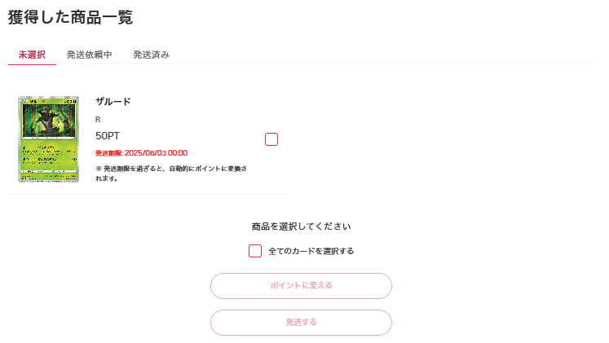Viewport: 609px width, 343px height.
Task: Click the ザルード card thumbnail image
Action: [x=49, y=139]
